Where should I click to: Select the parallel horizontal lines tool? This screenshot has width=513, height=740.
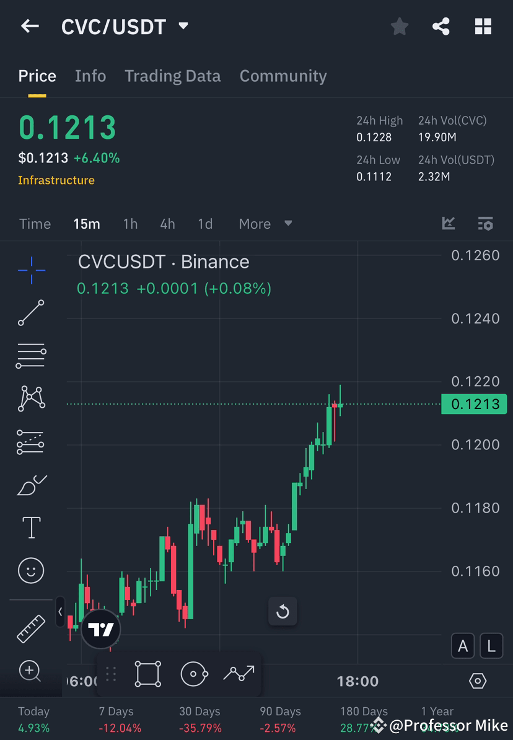click(31, 356)
